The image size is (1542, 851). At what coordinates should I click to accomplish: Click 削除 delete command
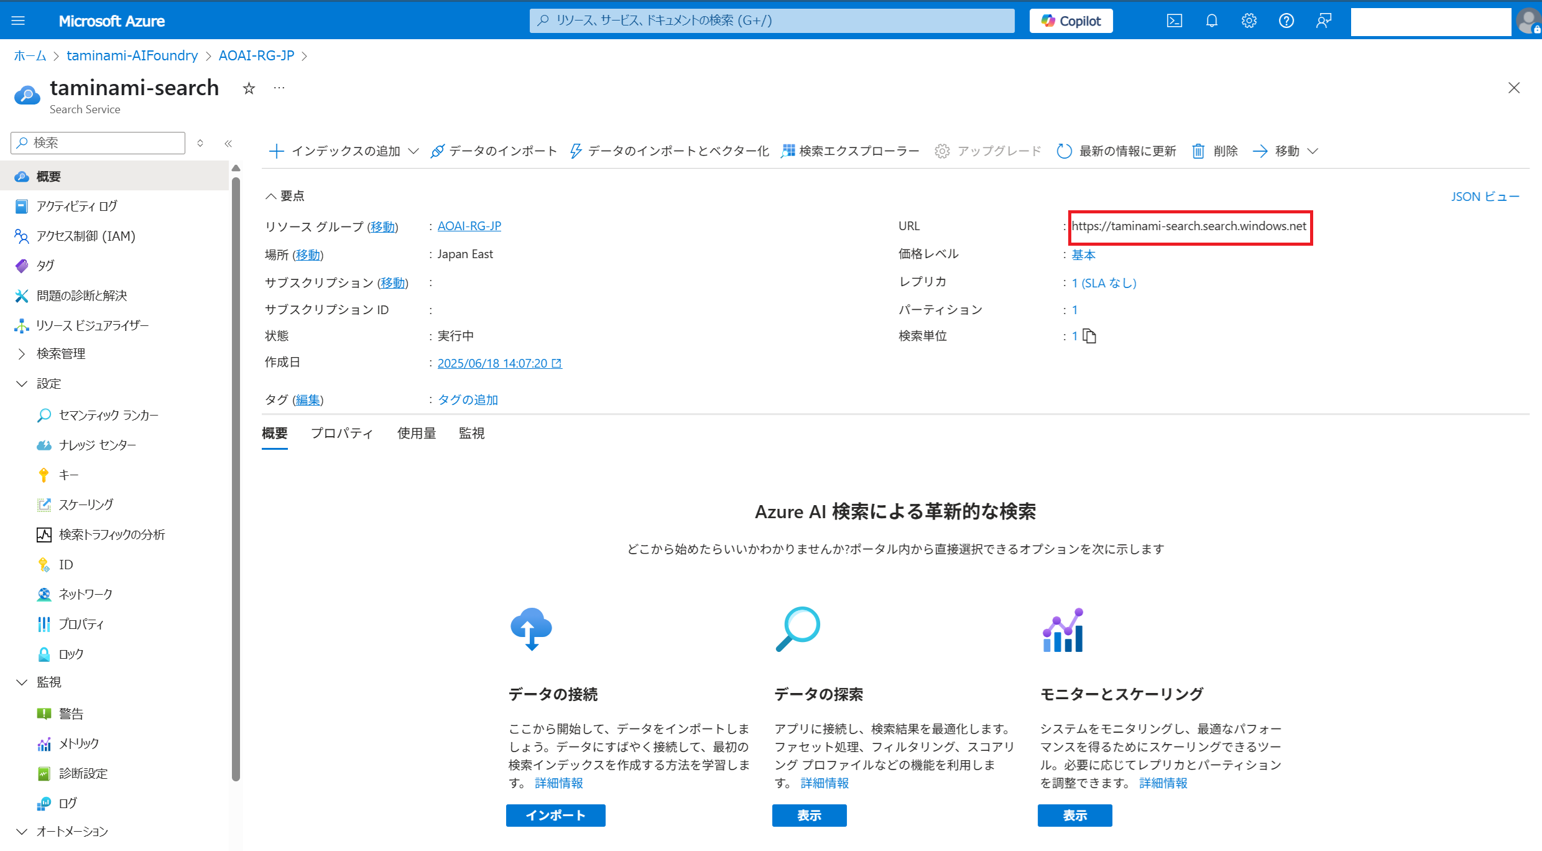tap(1215, 151)
